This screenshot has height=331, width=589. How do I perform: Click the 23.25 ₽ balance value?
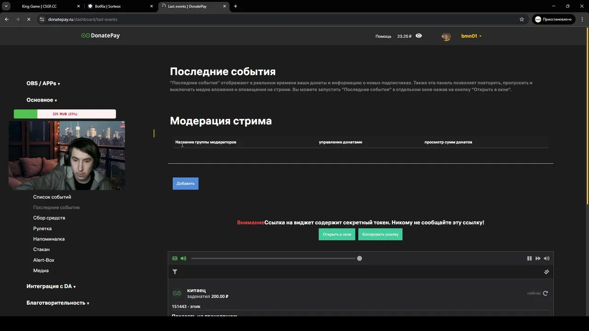pos(404,36)
